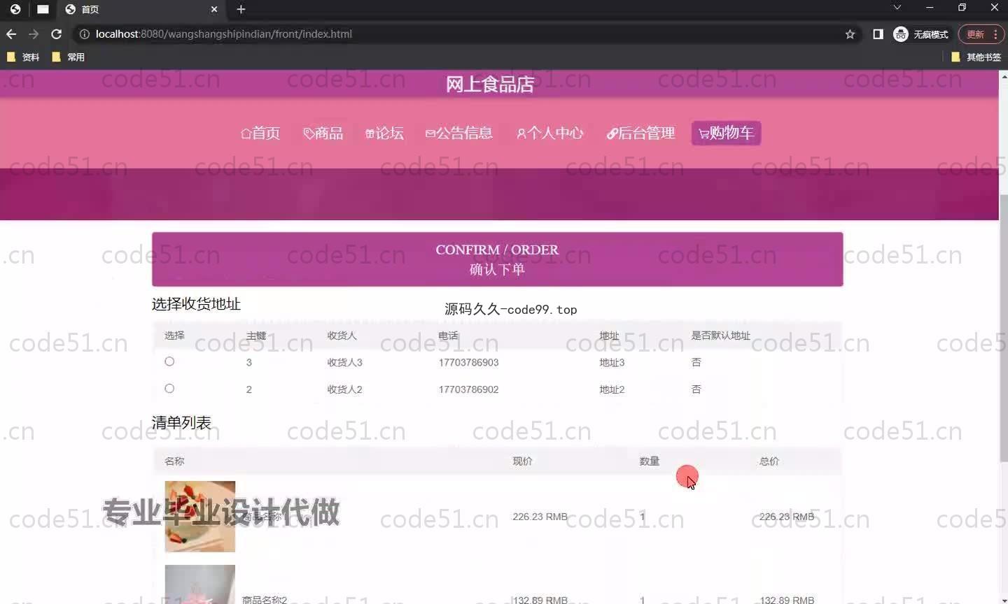Click the 地址2 address cell

click(612, 389)
